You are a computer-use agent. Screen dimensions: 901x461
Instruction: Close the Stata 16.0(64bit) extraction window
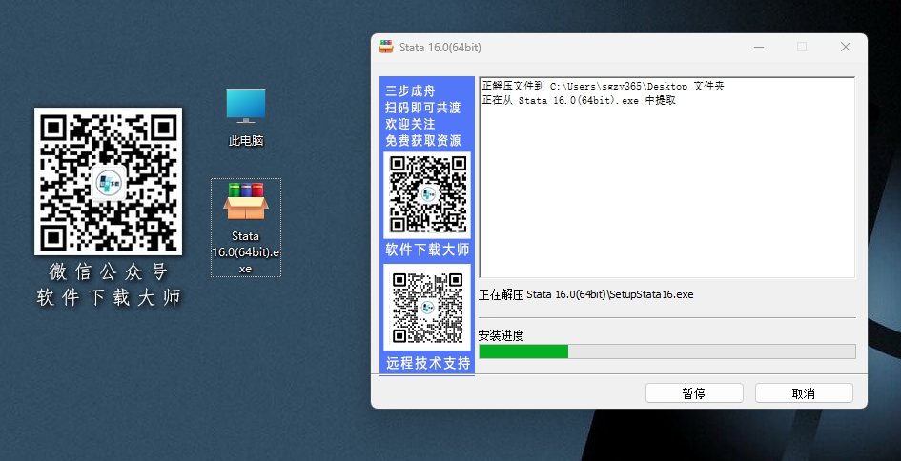click(846, 47)
